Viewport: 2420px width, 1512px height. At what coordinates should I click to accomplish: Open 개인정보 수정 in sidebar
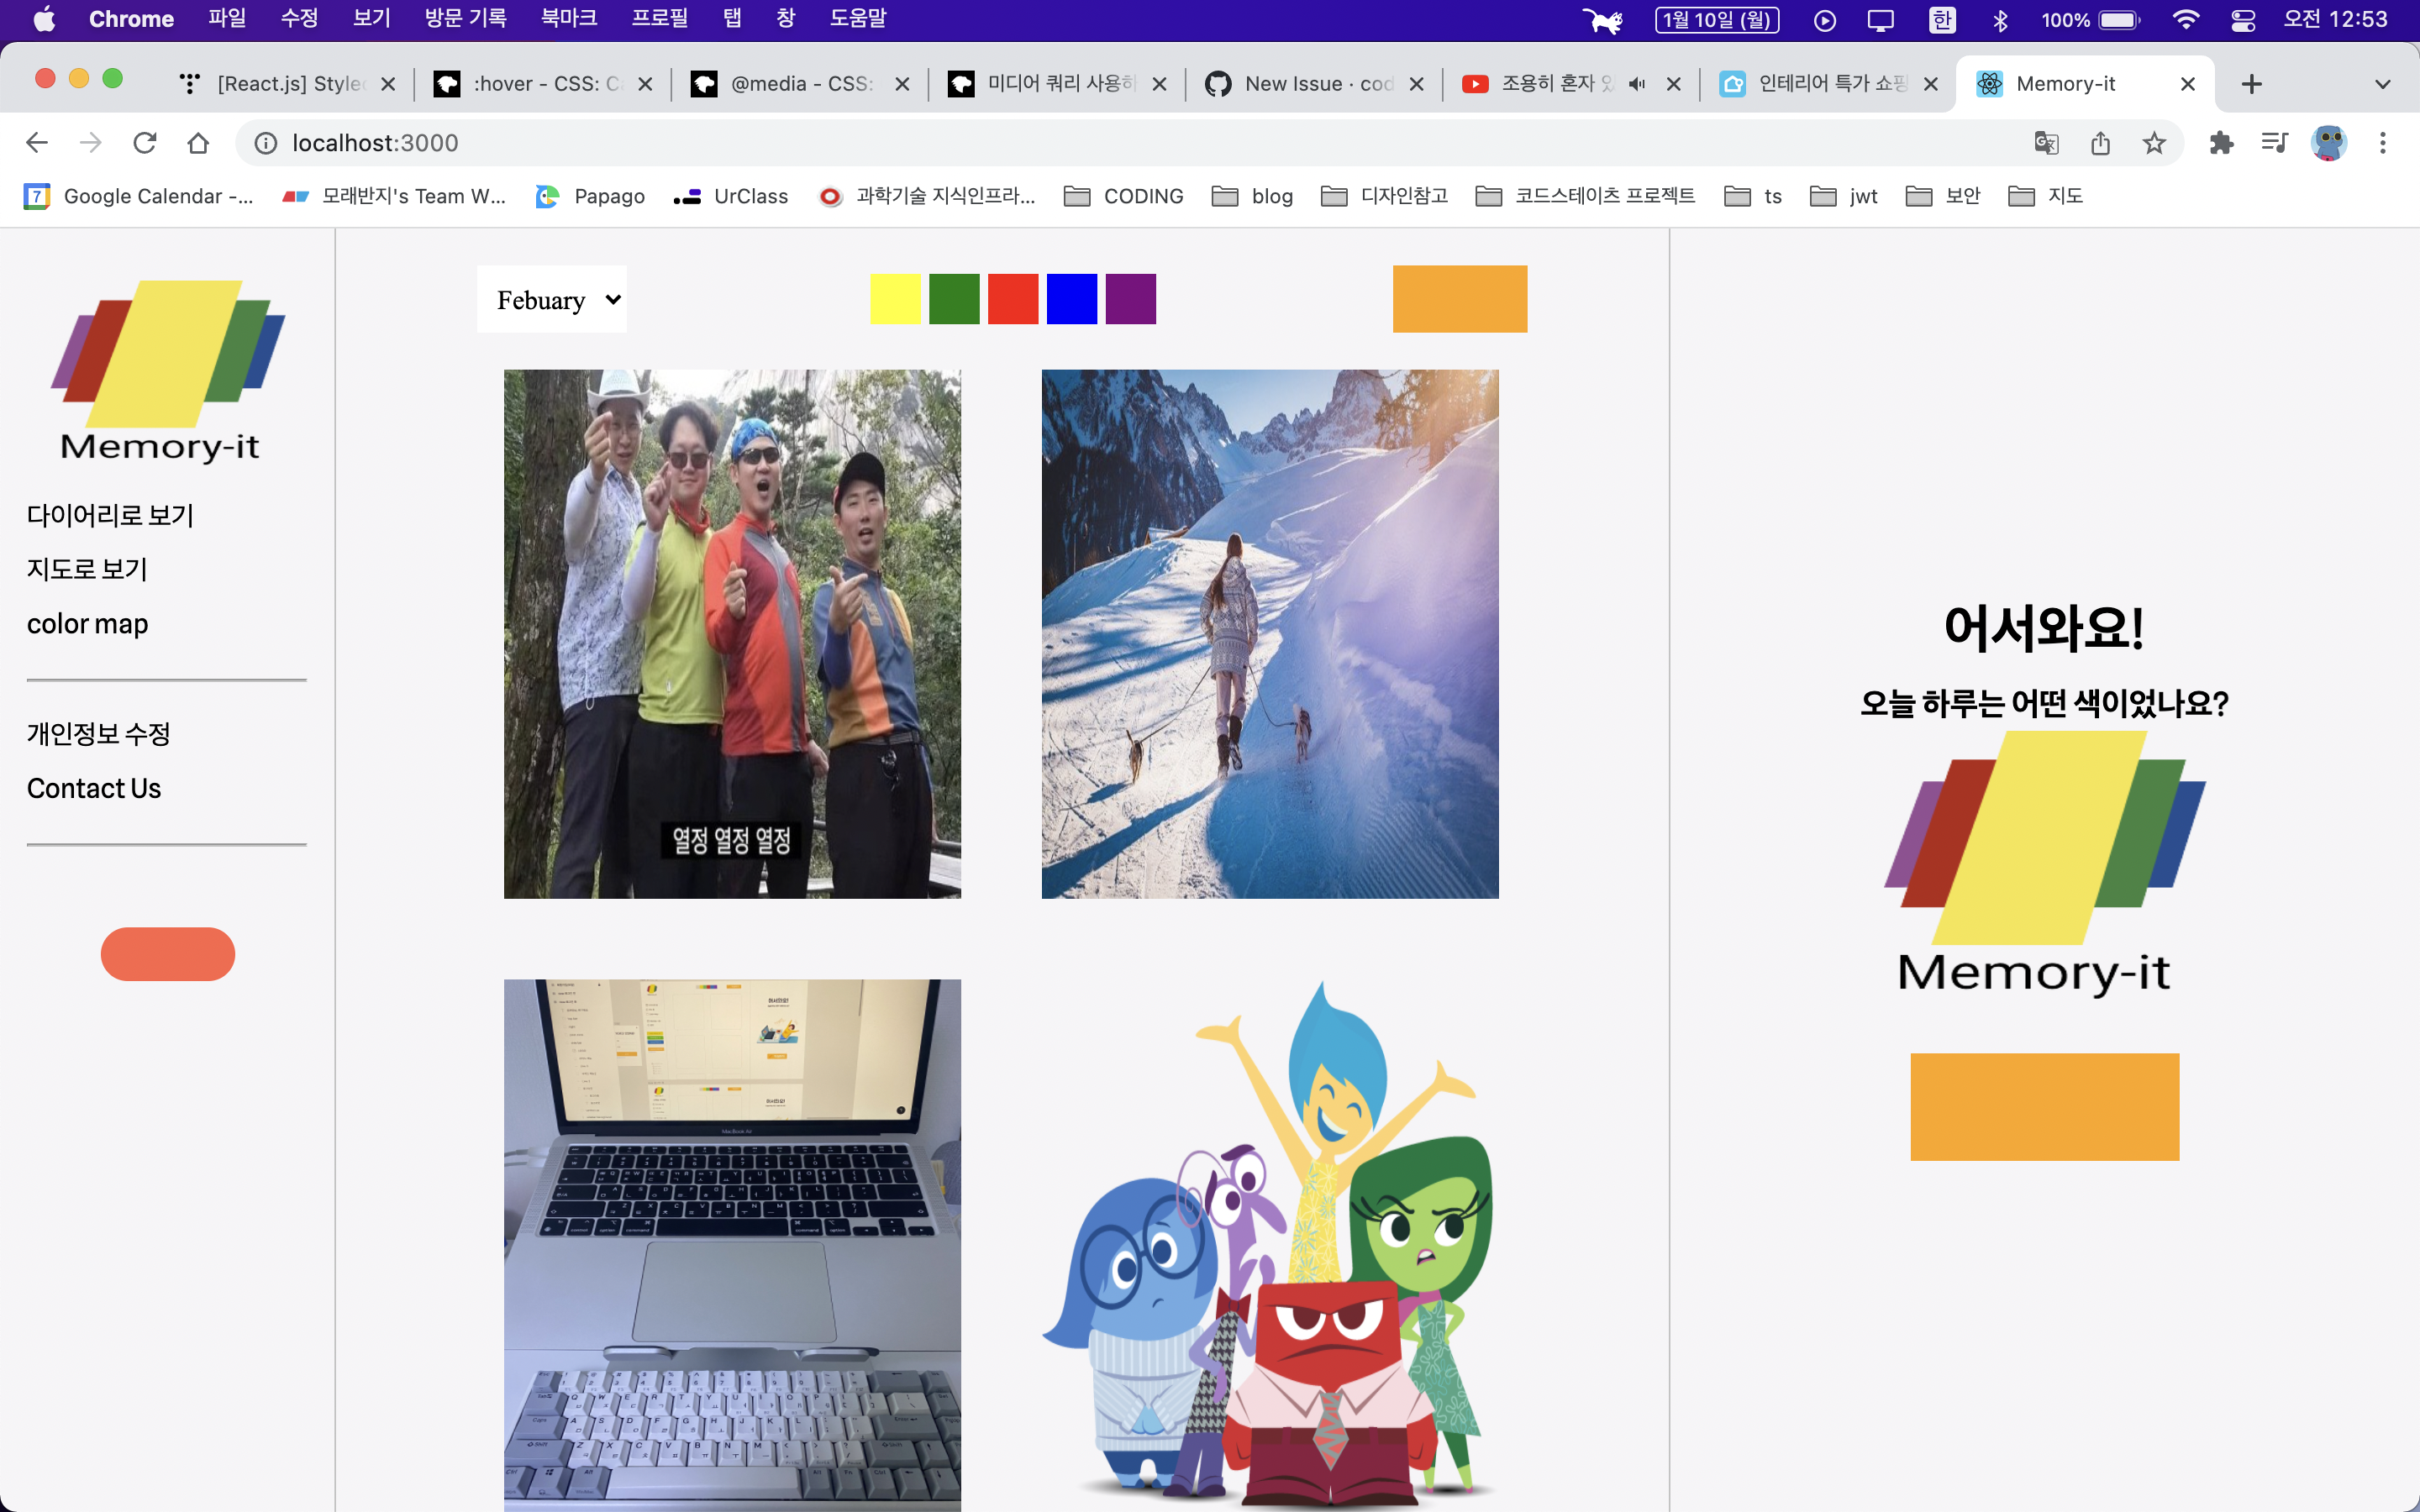click(x=98, y=734)
